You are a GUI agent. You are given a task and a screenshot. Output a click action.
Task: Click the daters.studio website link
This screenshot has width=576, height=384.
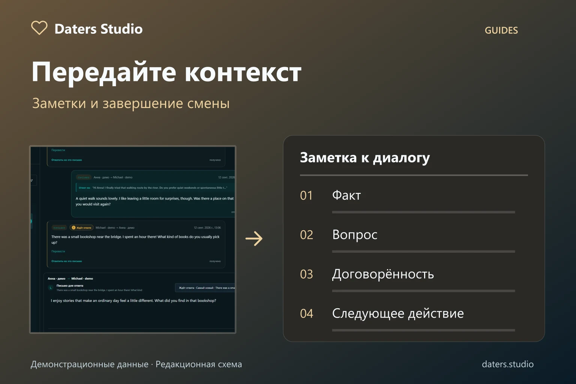point(507,364)
